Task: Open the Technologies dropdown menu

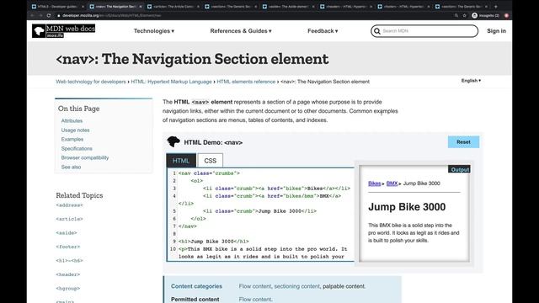Action: click(x=154, y=31)
